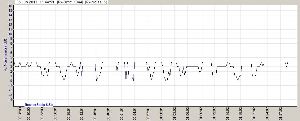Click the 00:51:01 time axis label
This screenshot has height=121, width=300.
[x=121, y=114]
